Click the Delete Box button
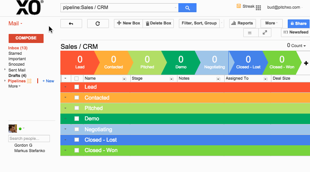310x172 pixels. tap(158, 23)
